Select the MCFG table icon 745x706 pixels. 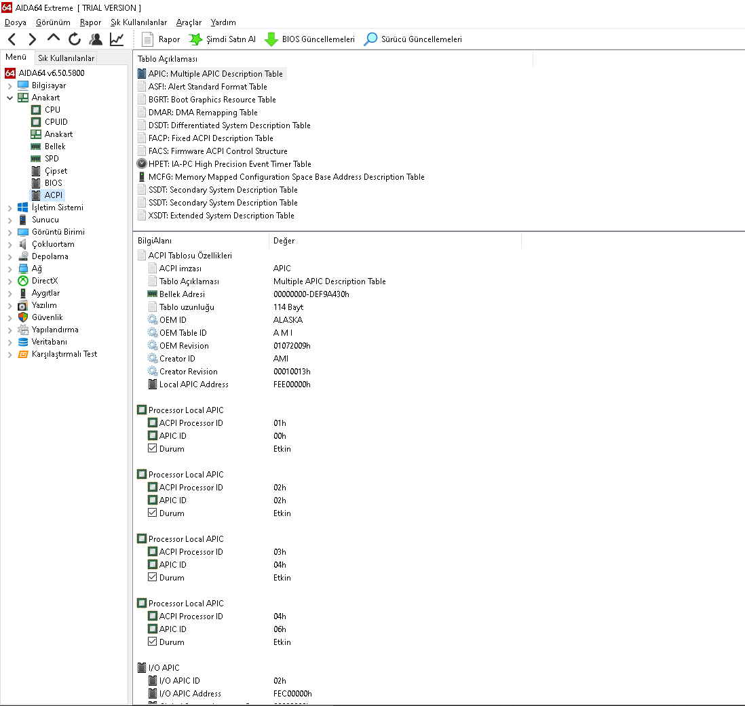point(142,177)
